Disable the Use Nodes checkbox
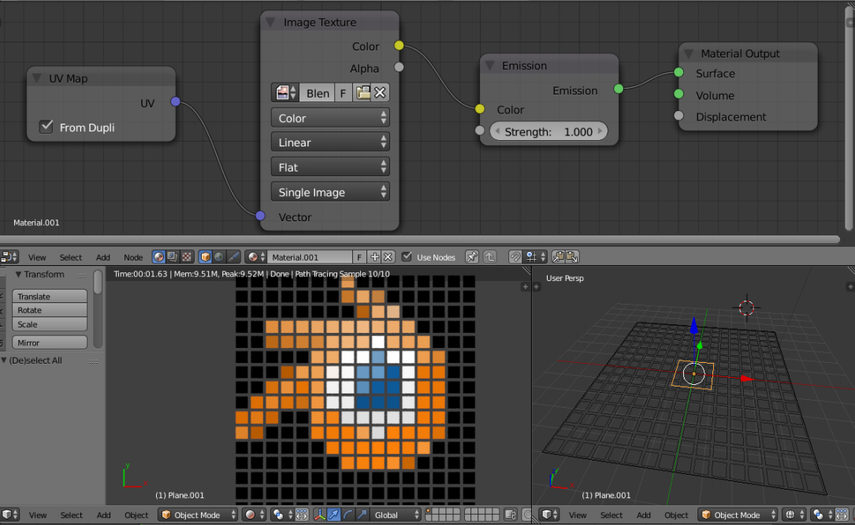Screen dimensions: 855x525 click(x=407, y=257)
